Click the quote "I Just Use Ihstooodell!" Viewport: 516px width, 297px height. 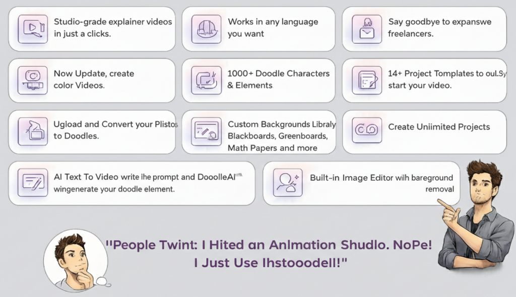coord(271,263)
